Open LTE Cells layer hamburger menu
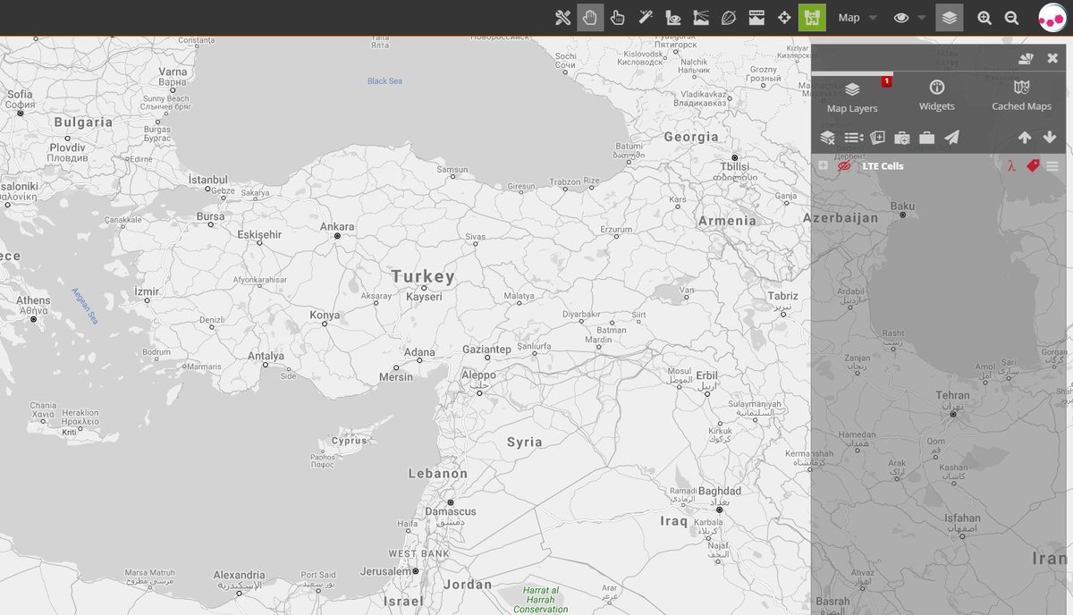Image resolution: width=1073 pixels, height=615 pixels. click(1052, 166)
